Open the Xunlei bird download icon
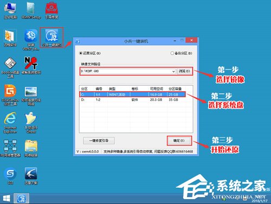The width and height of the screenshot is (271, 204). (x=31, y=176)
